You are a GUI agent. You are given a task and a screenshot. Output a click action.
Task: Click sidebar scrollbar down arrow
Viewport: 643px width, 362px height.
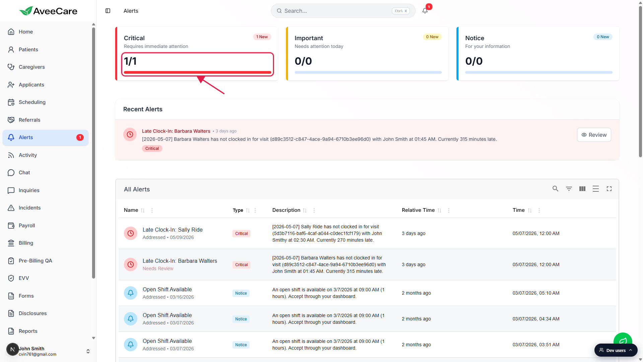[94, 338]
